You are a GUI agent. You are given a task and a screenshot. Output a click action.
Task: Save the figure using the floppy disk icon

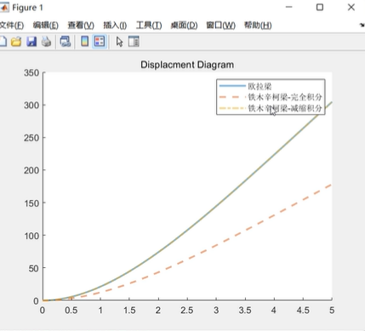pos(31,42)
